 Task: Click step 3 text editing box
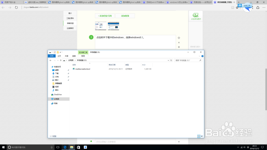[x=135, y=42]
